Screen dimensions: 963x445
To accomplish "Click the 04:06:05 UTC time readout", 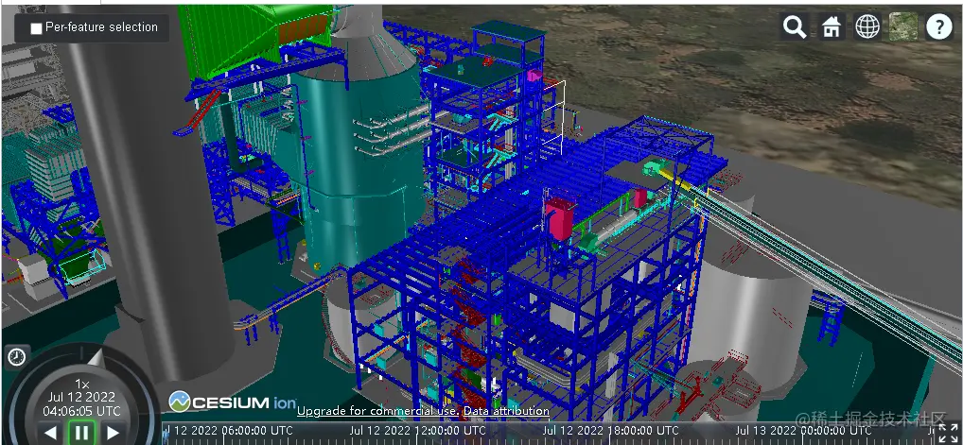I will click(81, 411).
